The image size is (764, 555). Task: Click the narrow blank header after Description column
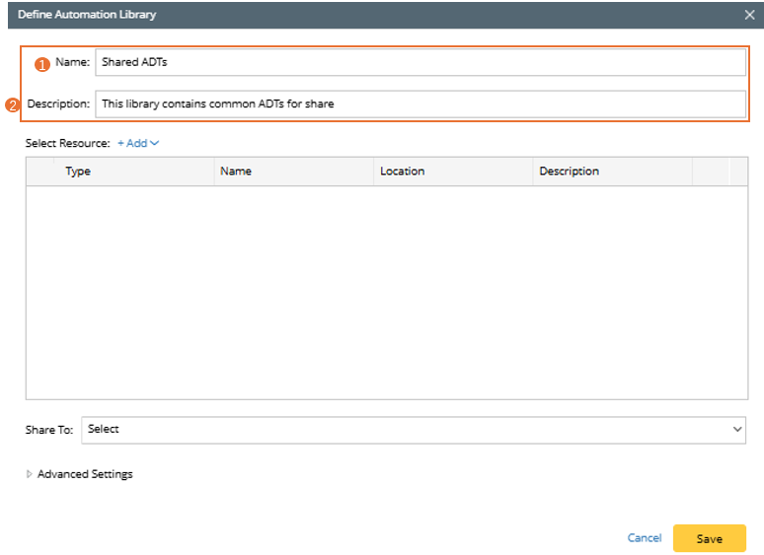[x=711, y=172]
